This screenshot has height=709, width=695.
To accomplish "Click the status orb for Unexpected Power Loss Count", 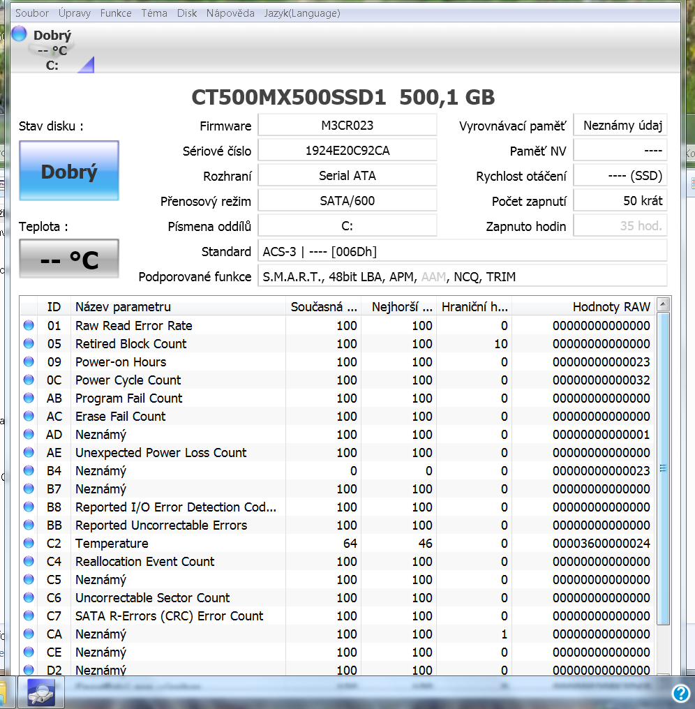I will point(29,452).
